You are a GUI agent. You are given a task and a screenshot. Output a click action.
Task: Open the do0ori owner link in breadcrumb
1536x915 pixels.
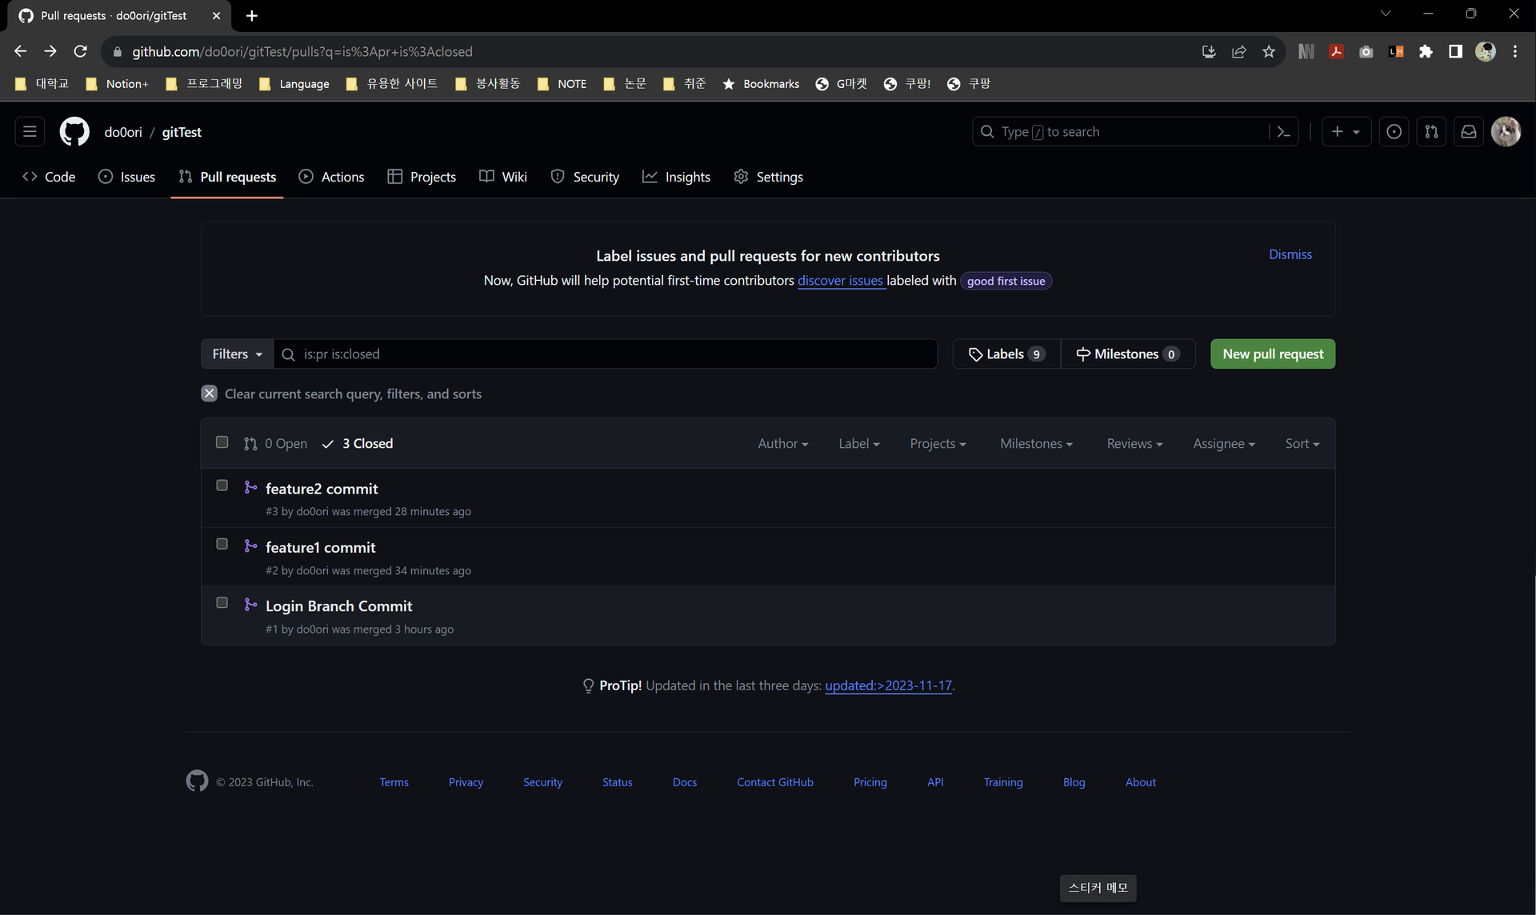(123, 132)
